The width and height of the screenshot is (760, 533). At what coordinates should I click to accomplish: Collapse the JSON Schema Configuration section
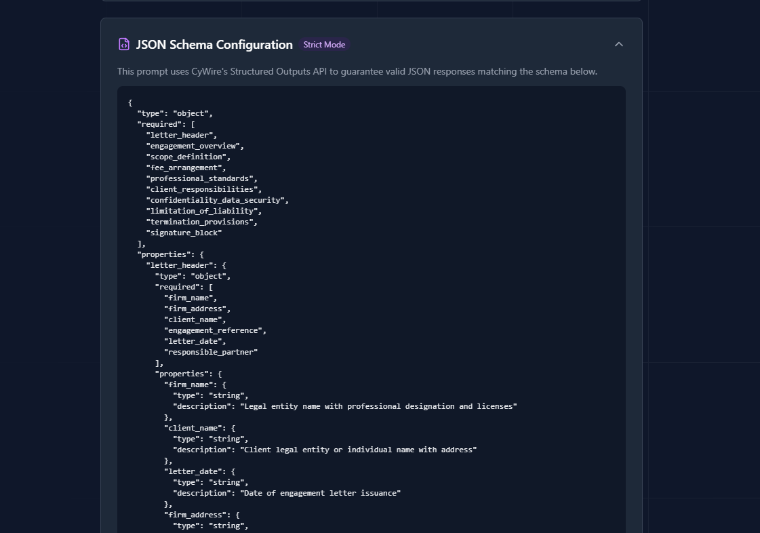click(x=618, y=44)
